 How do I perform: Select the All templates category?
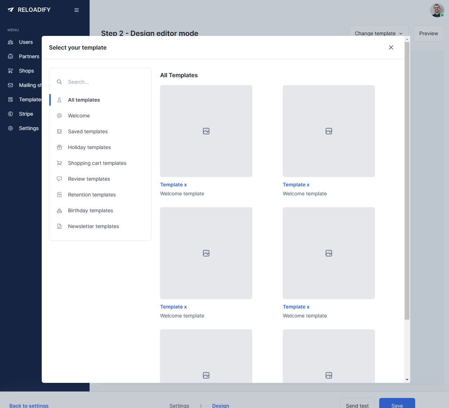84,100
